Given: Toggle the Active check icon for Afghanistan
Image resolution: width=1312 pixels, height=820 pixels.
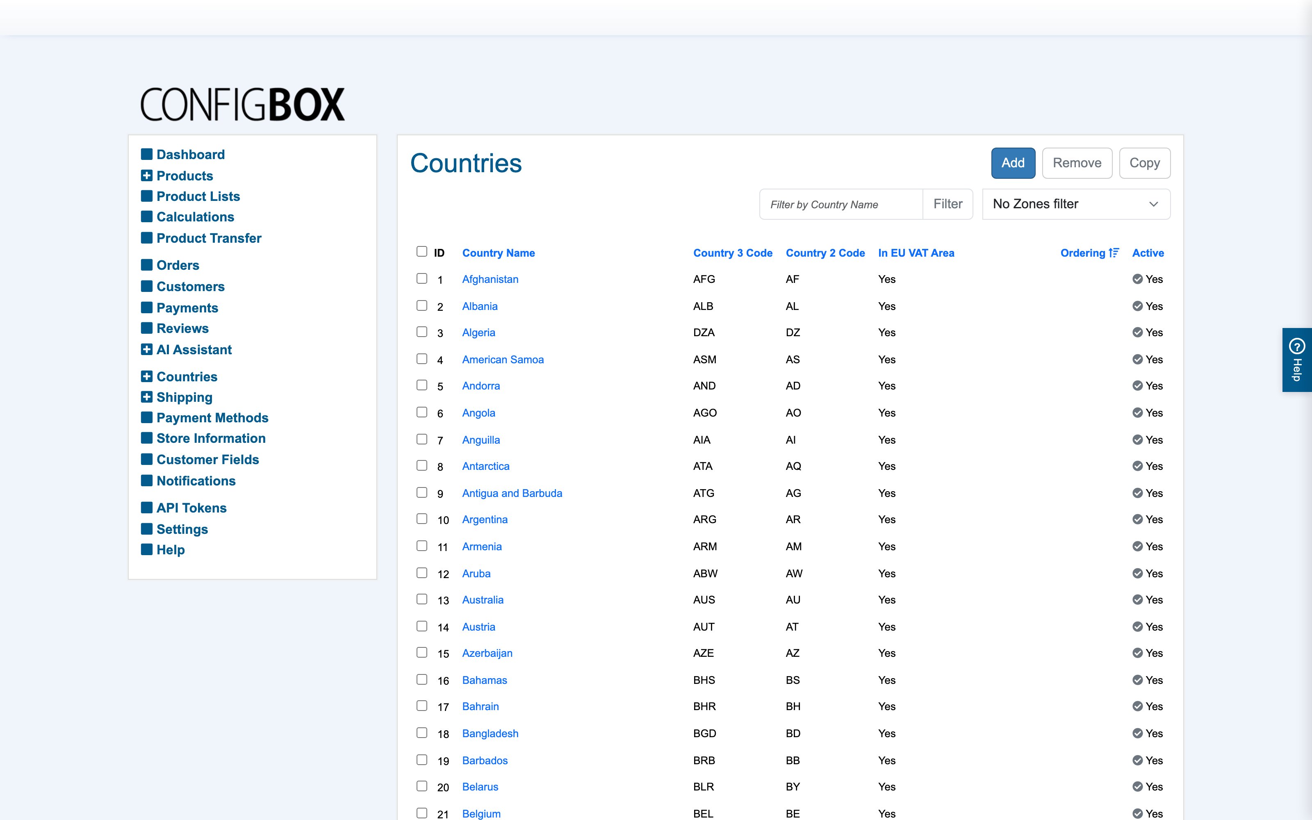Looking at the screenshot, I should [x=1137, y=279].
